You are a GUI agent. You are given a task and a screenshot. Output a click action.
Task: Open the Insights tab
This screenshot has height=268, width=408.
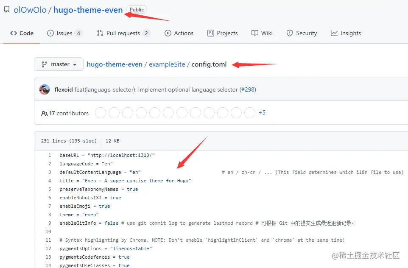coord(346,33)
